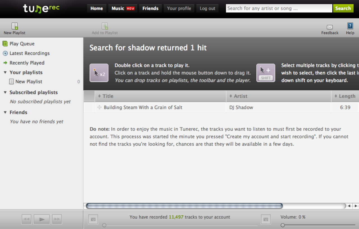Select the Building Steam With a Grain of Salt track
This screenshot has width=359, height=229.
(143, 108)
